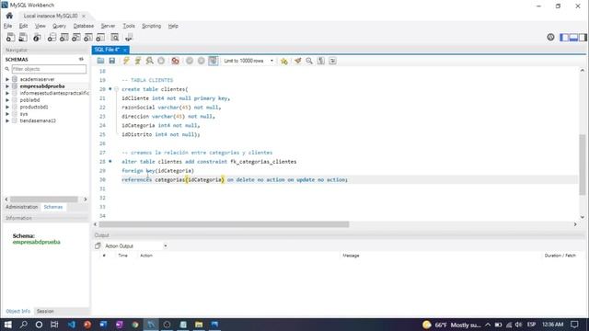
Task: Toggle display of invisible characters
Action: coord(321,61)
